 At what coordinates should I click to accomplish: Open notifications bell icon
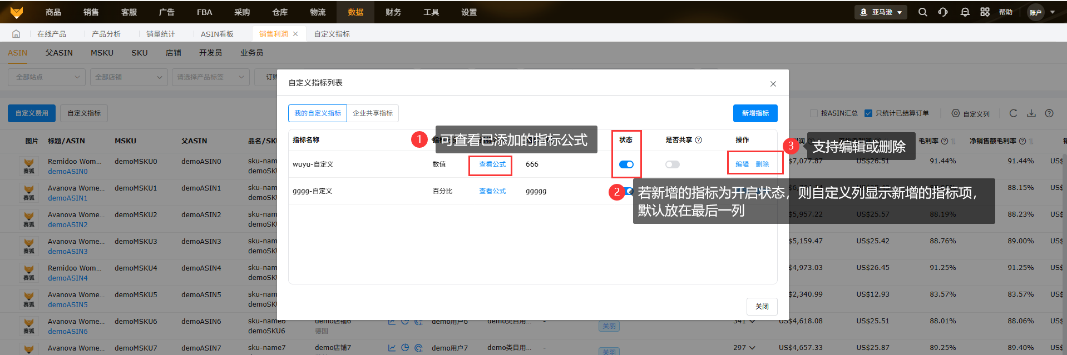[965, 12]
